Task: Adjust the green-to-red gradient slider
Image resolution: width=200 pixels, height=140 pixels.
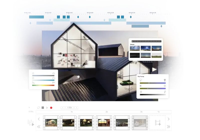Action: pos(43,85)
